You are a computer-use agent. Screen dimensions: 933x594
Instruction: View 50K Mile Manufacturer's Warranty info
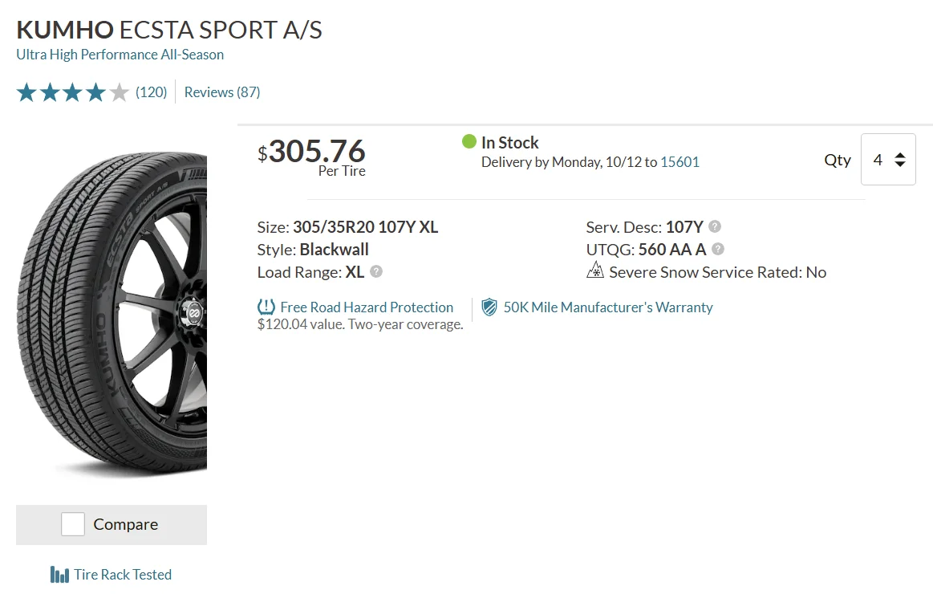608,307
